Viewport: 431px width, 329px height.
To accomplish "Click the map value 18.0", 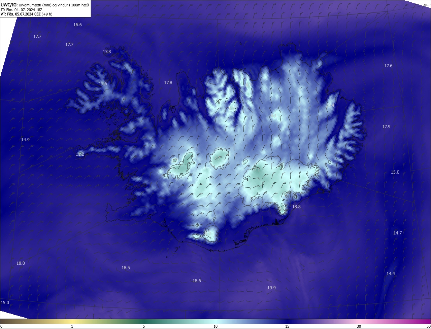I will [x=21, y=263].
